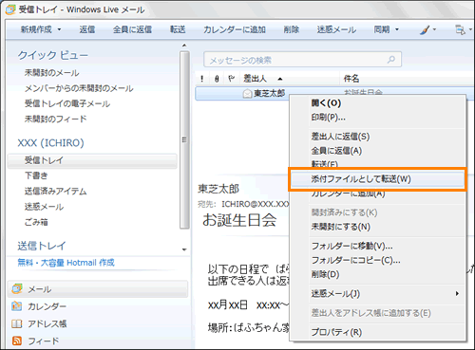Select 差出人に返信(S) menu entry
The image size is (475, 350).
coord(340,137)
